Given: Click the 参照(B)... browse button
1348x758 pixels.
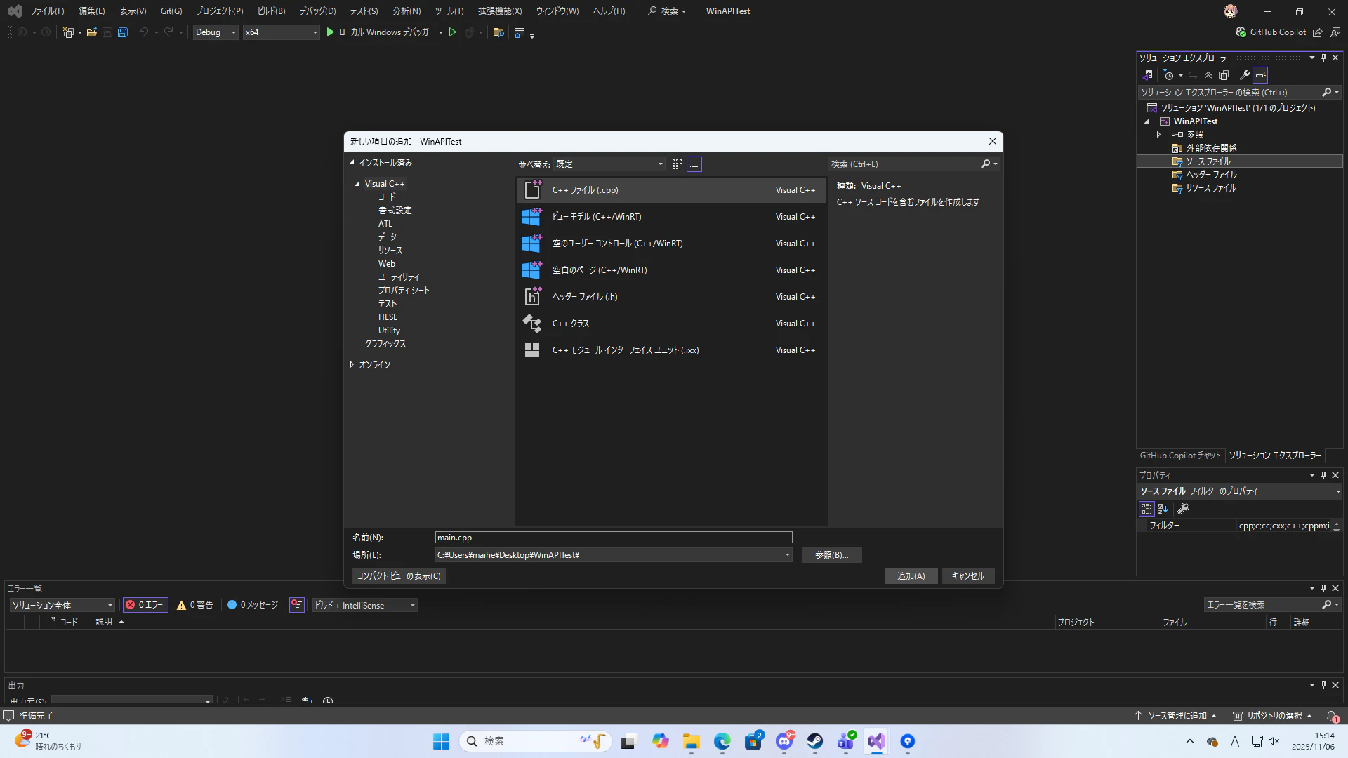Looking at the screenshot, I should (831, 555).
